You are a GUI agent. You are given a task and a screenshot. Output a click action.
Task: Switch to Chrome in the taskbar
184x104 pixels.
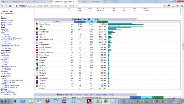click(x=106, y=101)
